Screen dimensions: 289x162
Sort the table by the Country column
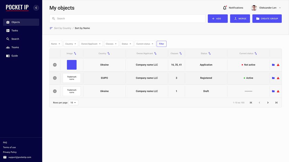pyautogui.click(x=109, y=53)
